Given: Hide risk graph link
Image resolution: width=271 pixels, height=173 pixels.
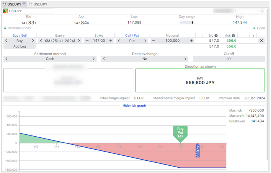Looking at the screenshot, I should coord(134,106).
